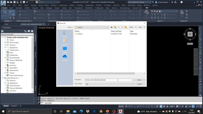Open the Save in folder dropdown
This screenshot has height=114, width=203.
point(92,27)
